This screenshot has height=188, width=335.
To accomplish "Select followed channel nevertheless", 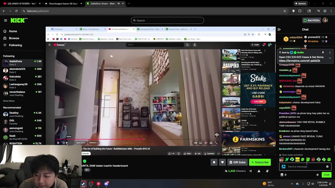I will point(22,93).
